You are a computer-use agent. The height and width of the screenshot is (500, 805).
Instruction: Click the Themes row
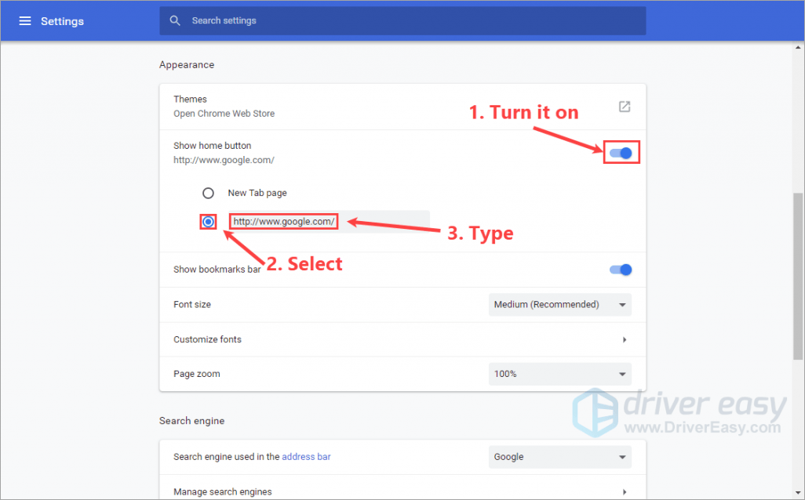(392, 107)
